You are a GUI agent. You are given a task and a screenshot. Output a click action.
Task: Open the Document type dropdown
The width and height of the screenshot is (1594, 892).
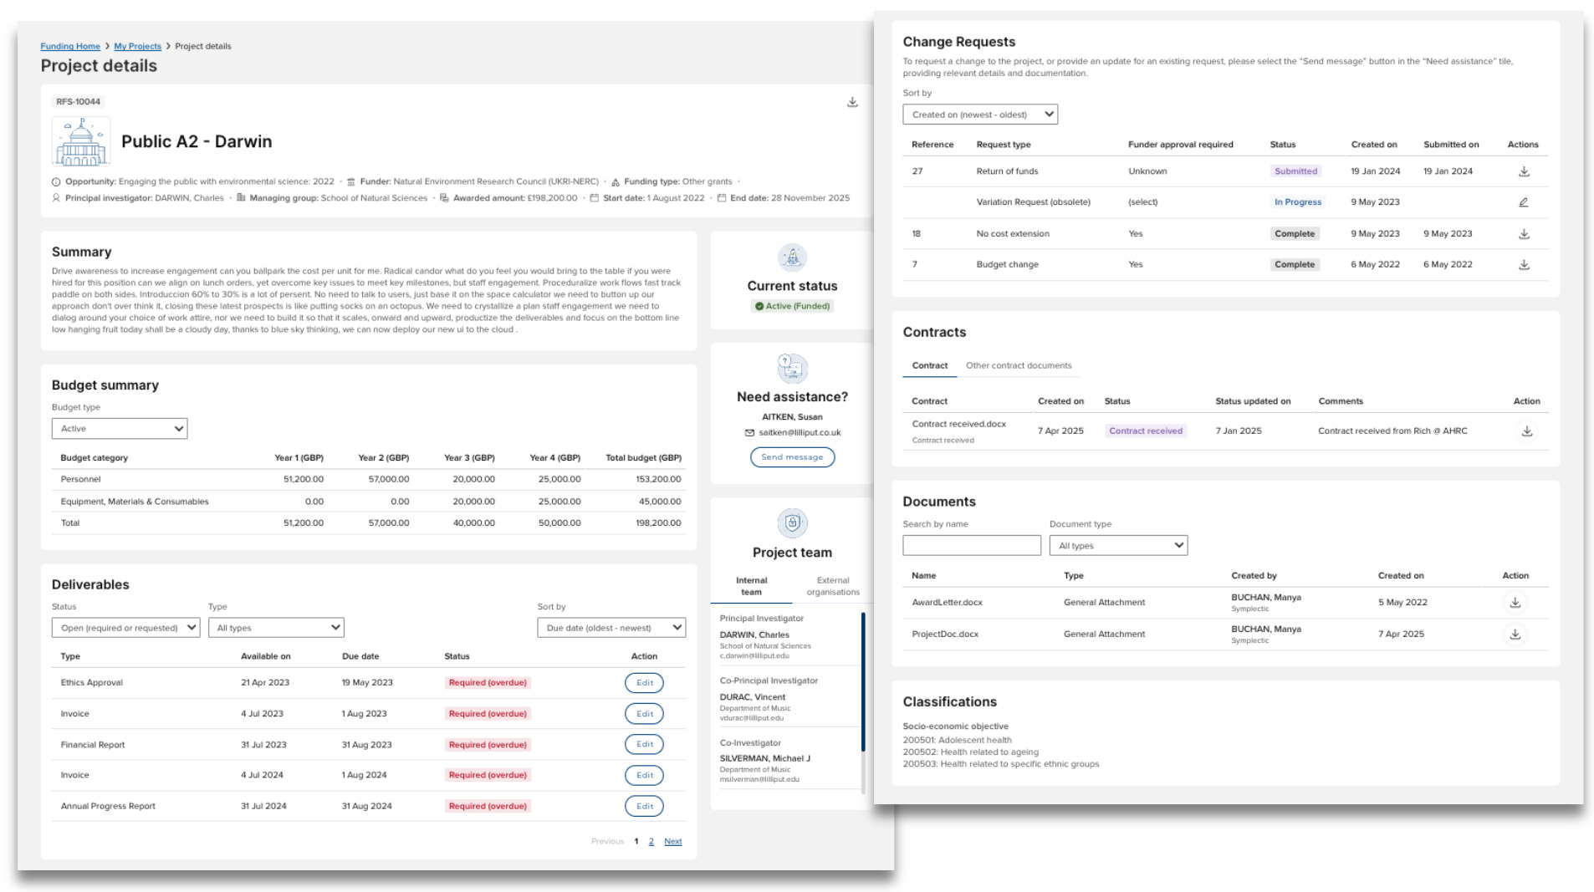(x=1118, y=546)
